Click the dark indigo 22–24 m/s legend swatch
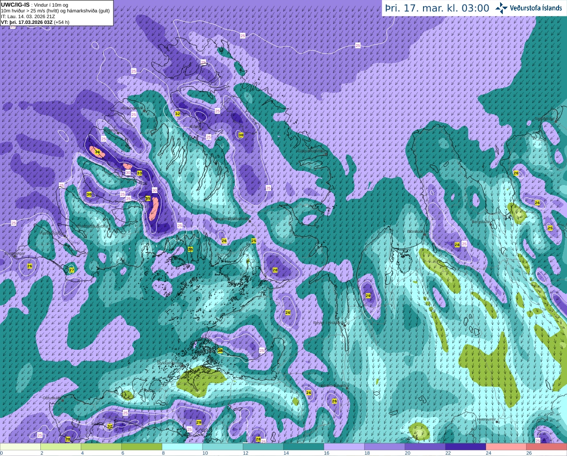567x456 pixels. 466,447
